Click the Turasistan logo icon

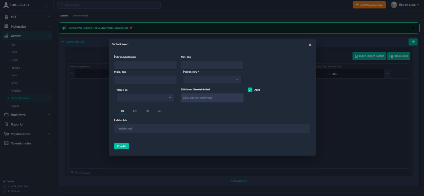(x=6, y=5)
